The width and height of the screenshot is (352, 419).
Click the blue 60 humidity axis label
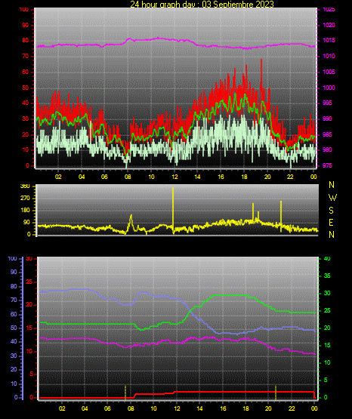pos(14,314)
